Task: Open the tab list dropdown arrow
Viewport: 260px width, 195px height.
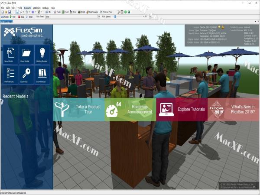Action: (x=255, y=22)
